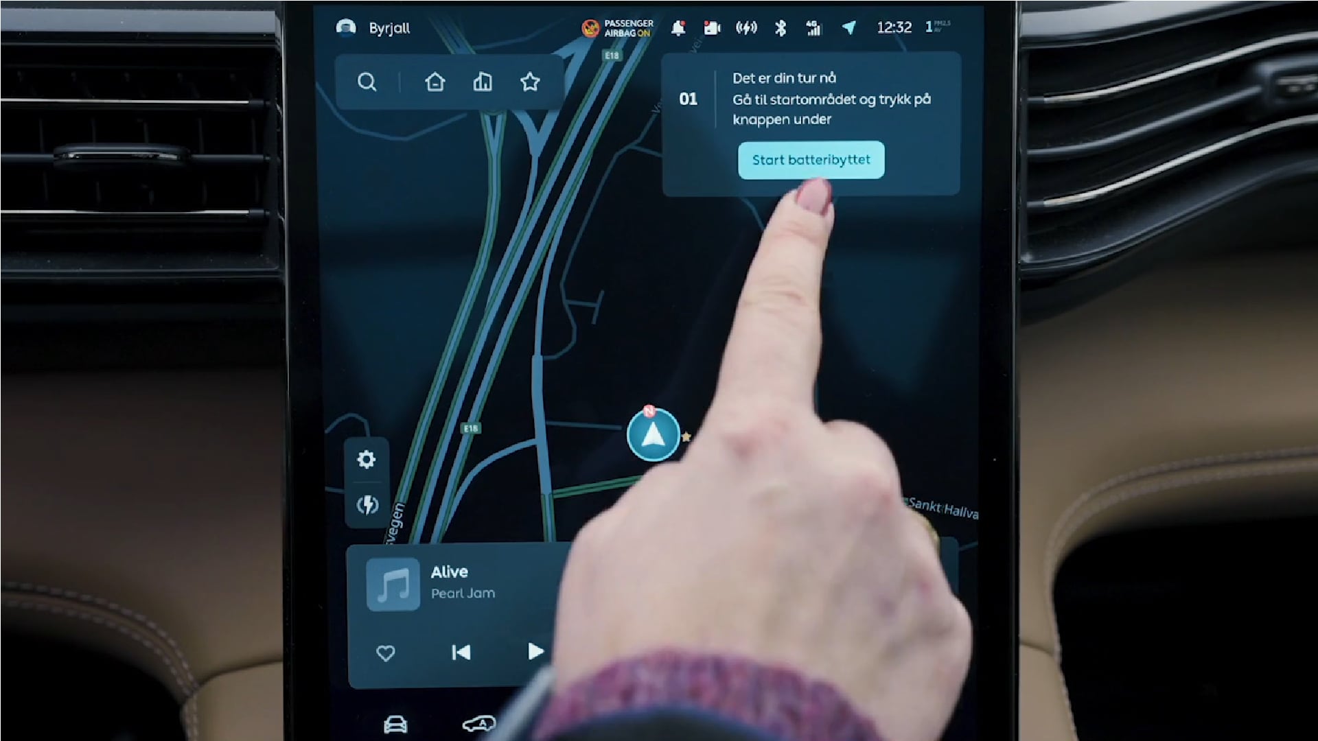Expand the Byrjall destination menu
The height and width of the screenshot is (741, 1318).
(382, 27)
